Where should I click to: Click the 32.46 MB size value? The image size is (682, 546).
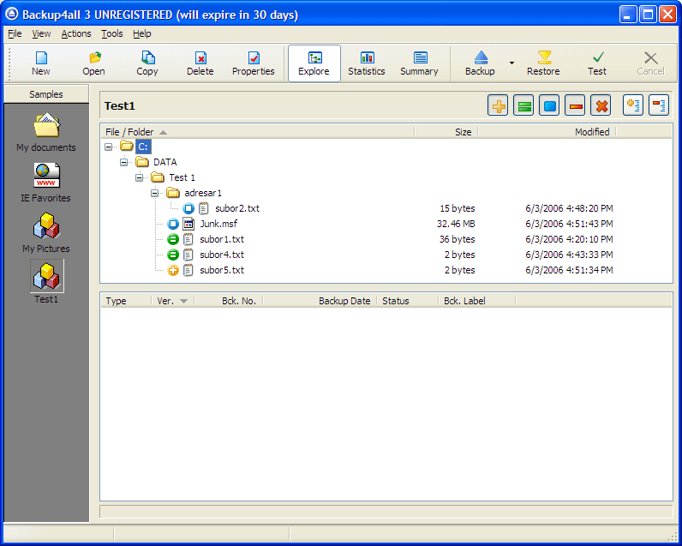pyautogui.click(x=456, y=224)
